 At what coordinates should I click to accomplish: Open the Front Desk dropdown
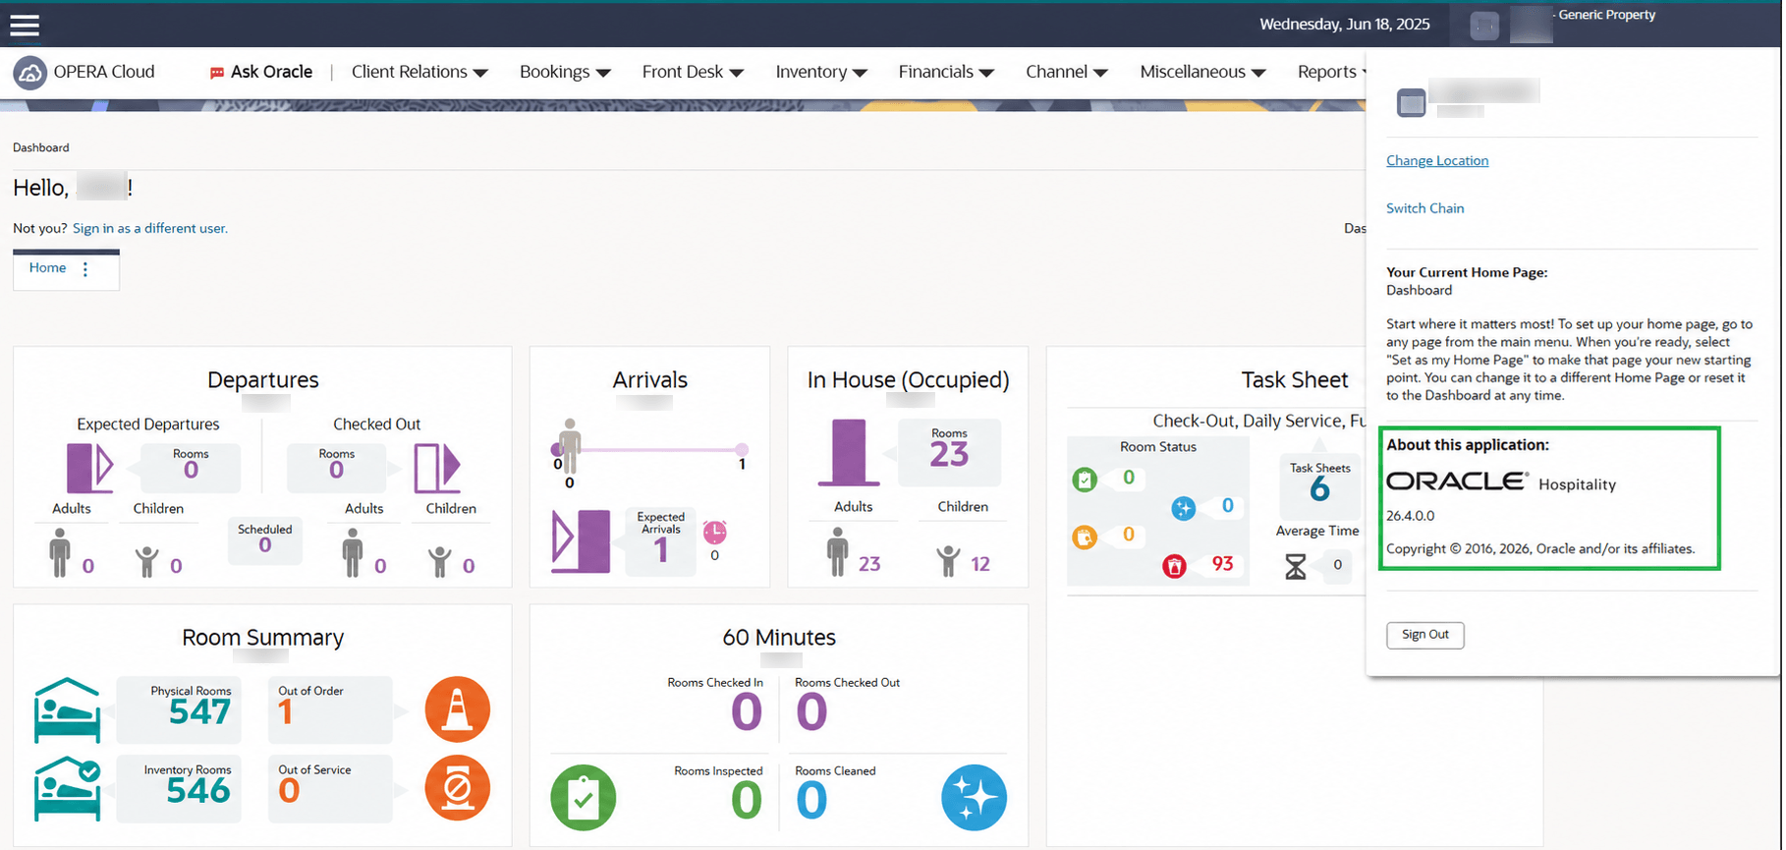click(x=693, y=72)
